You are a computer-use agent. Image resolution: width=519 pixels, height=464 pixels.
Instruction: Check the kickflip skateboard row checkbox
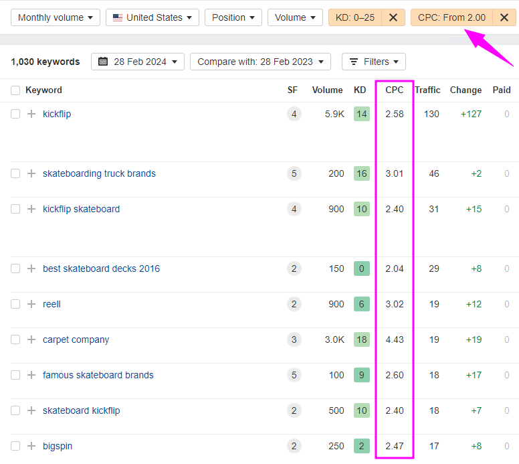point(15,209)
